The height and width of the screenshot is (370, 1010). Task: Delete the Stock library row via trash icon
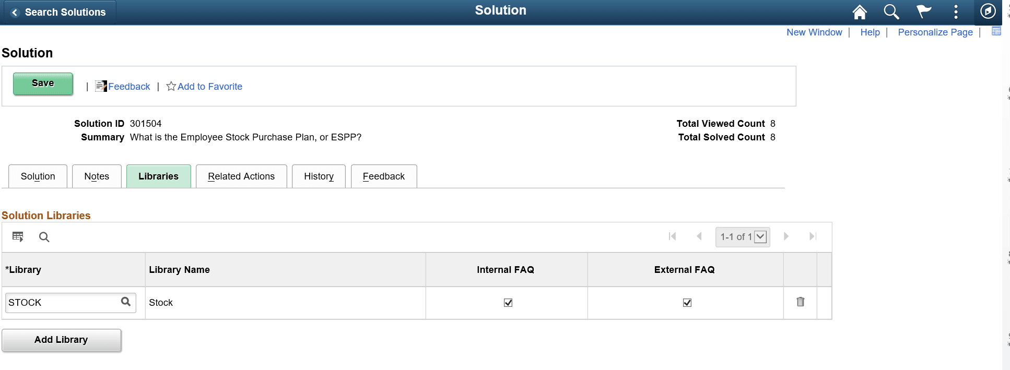[801, 302]
